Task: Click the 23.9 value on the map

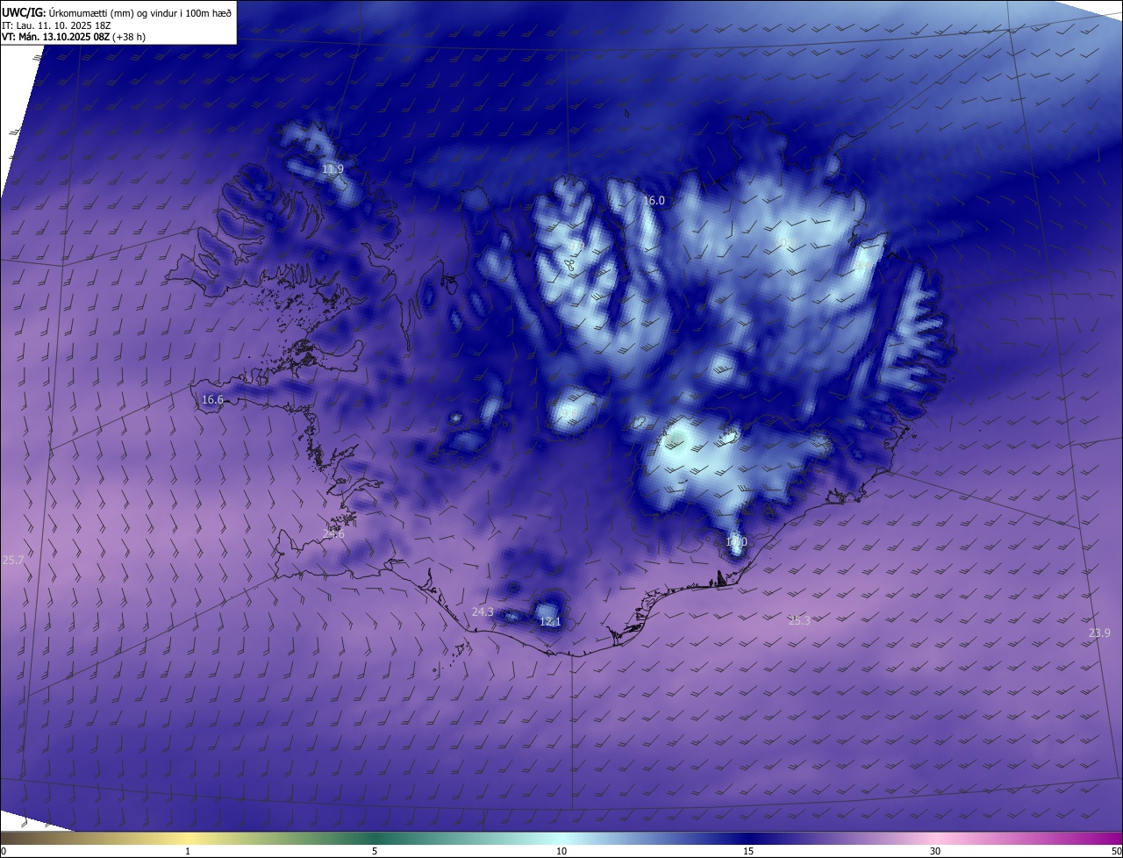Action: coord(1099,633)
